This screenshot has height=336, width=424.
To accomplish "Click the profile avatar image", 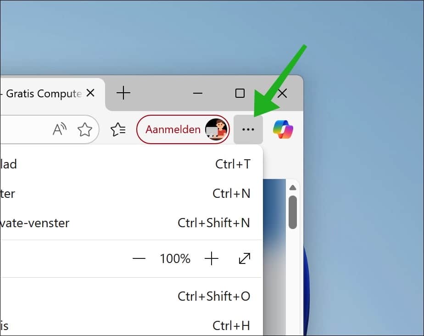I will coord(216,129).
